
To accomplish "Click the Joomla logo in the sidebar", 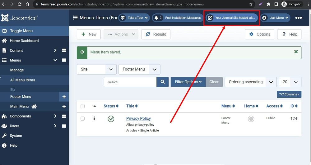I will coord(19,18).
